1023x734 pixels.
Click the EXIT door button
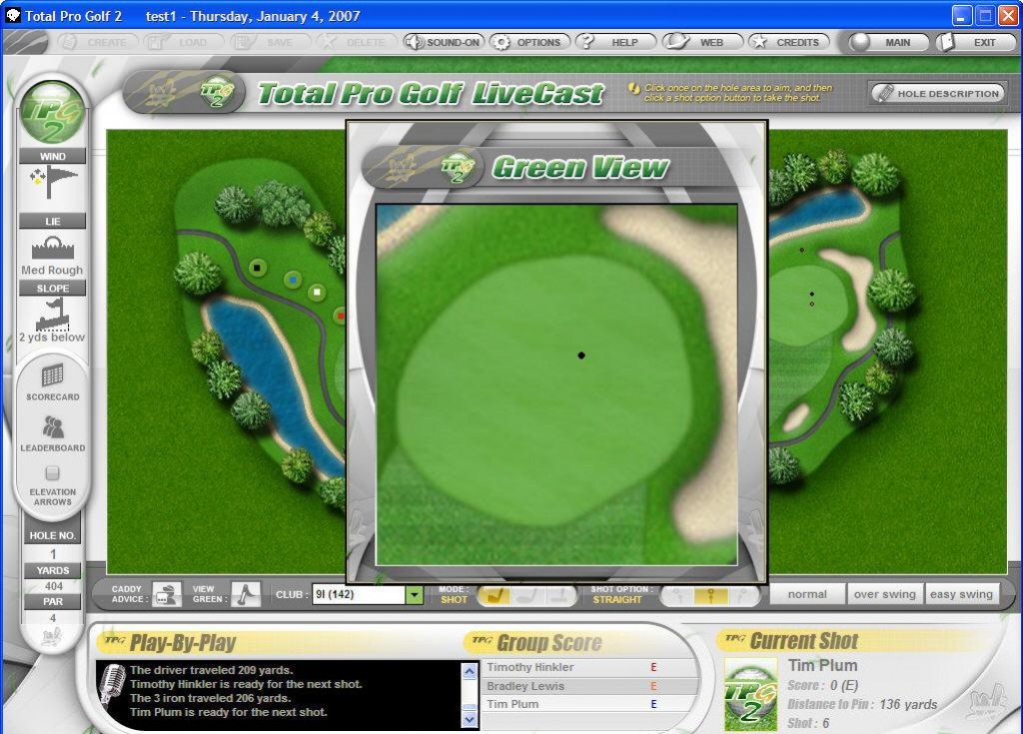point(975,42)
